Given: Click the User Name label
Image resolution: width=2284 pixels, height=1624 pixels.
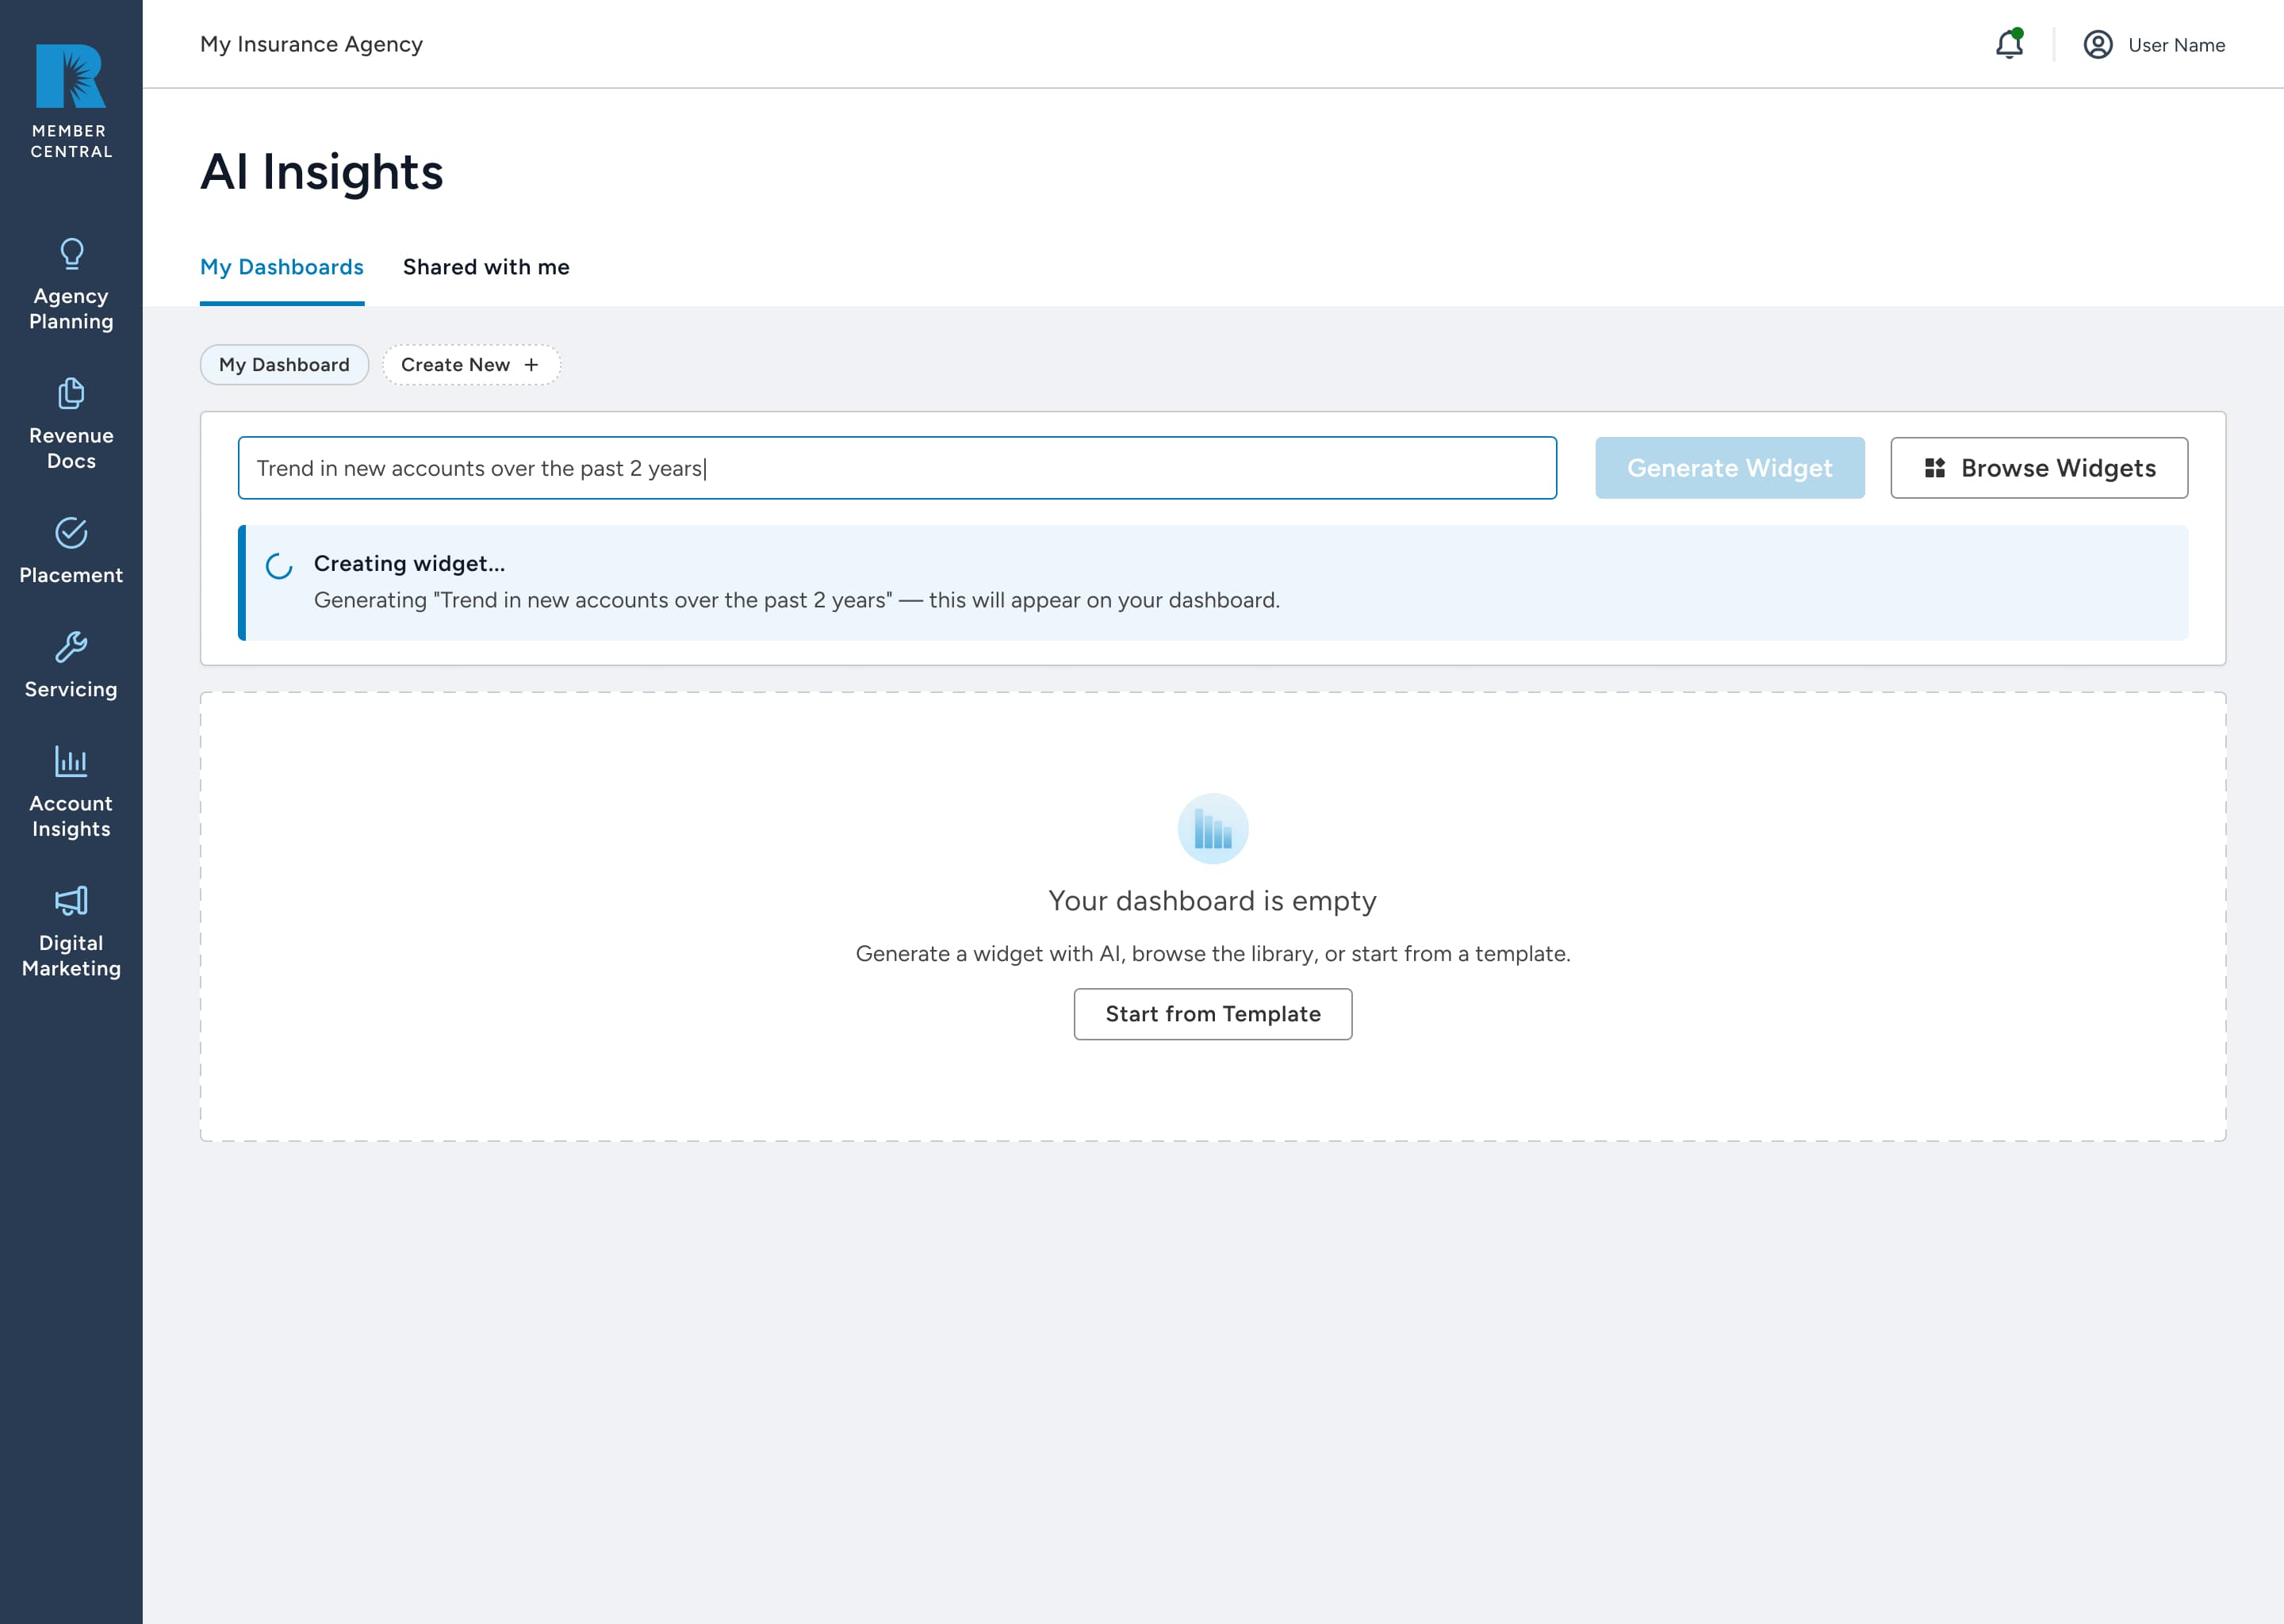Looking at the screenshot, I should (2176, 45).
